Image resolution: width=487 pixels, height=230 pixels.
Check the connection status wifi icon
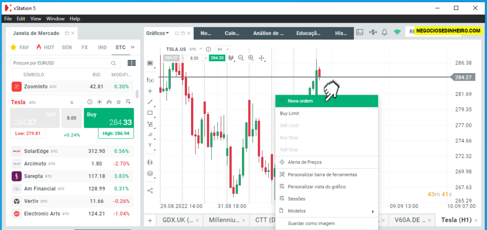click(397, 32)
